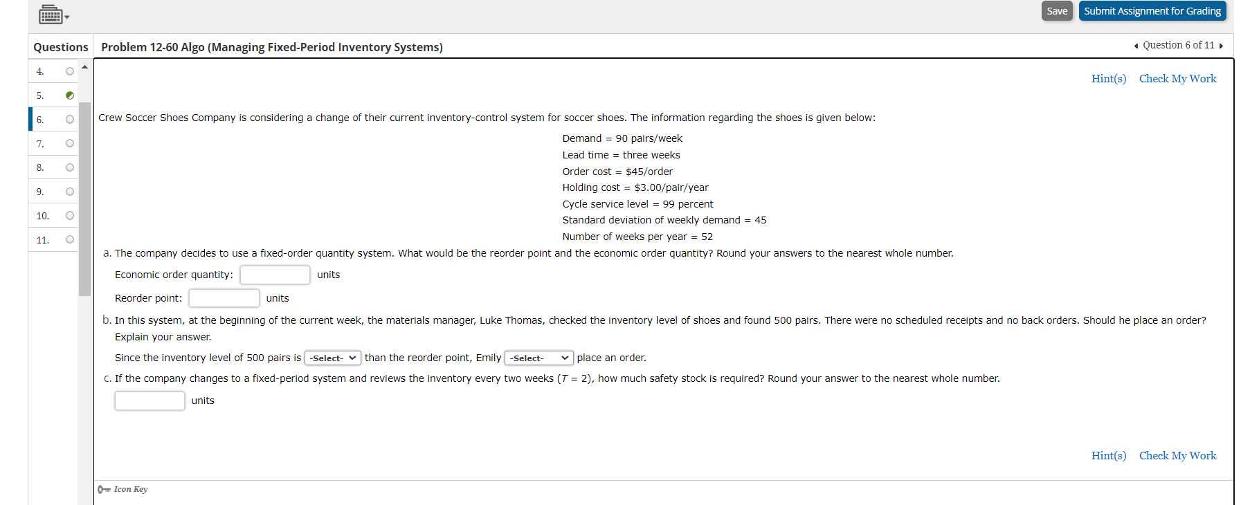Open the -Select- dropdown after 'Emily'
1241x505 pixels.
pos(538,358)
